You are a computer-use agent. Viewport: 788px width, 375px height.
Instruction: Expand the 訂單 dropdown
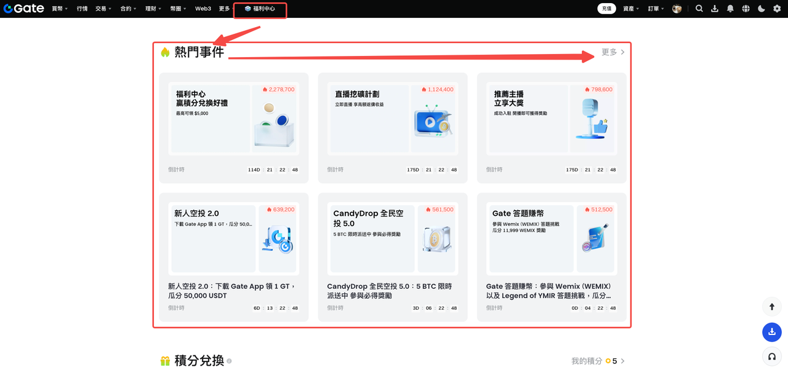click(x=656, y=9)
